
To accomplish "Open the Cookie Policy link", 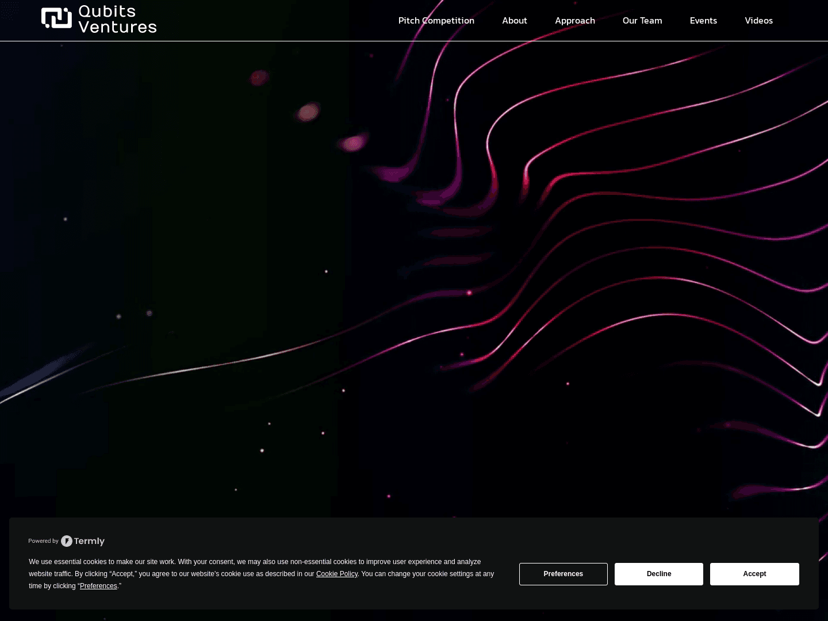I will point(337,574).
